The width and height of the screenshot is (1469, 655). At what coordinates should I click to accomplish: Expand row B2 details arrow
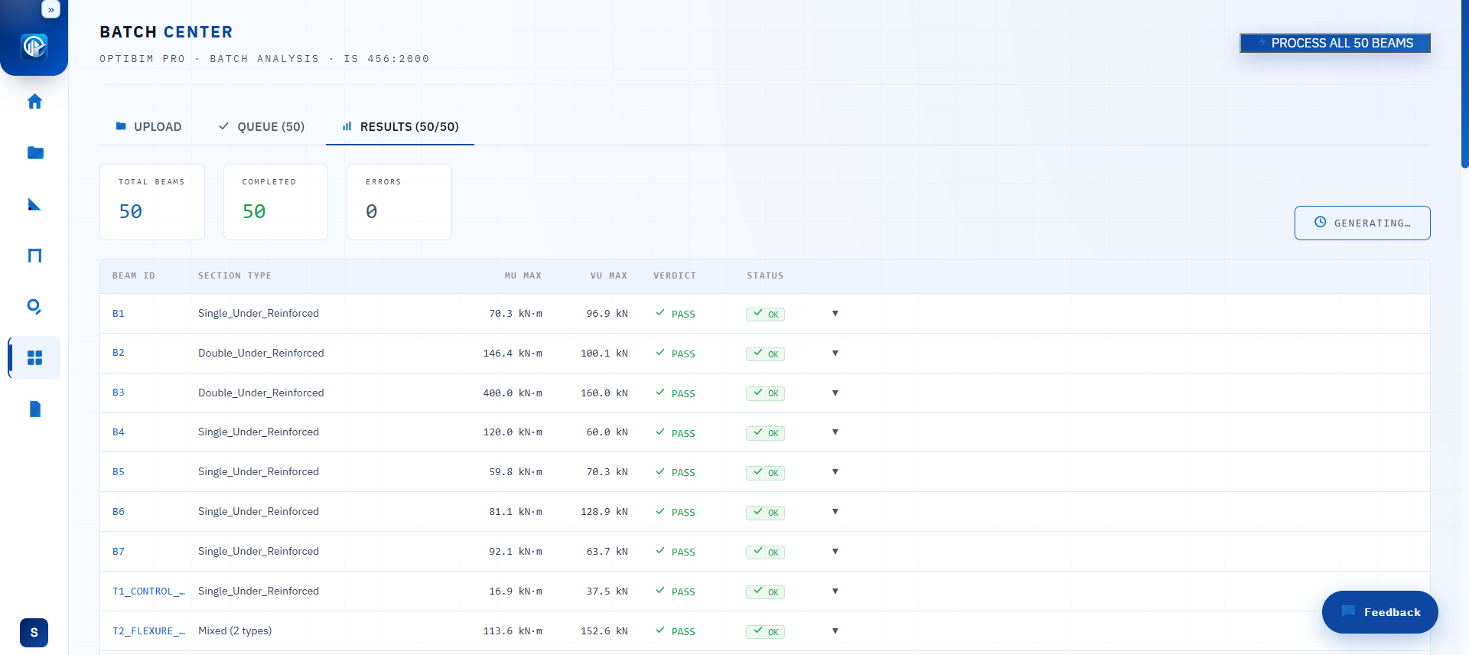pyautogui.click(x=835, y=353)
